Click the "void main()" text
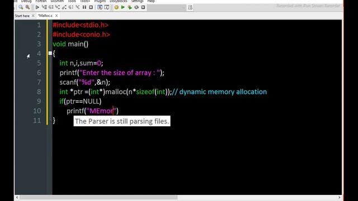 click(x=70, y=44)
